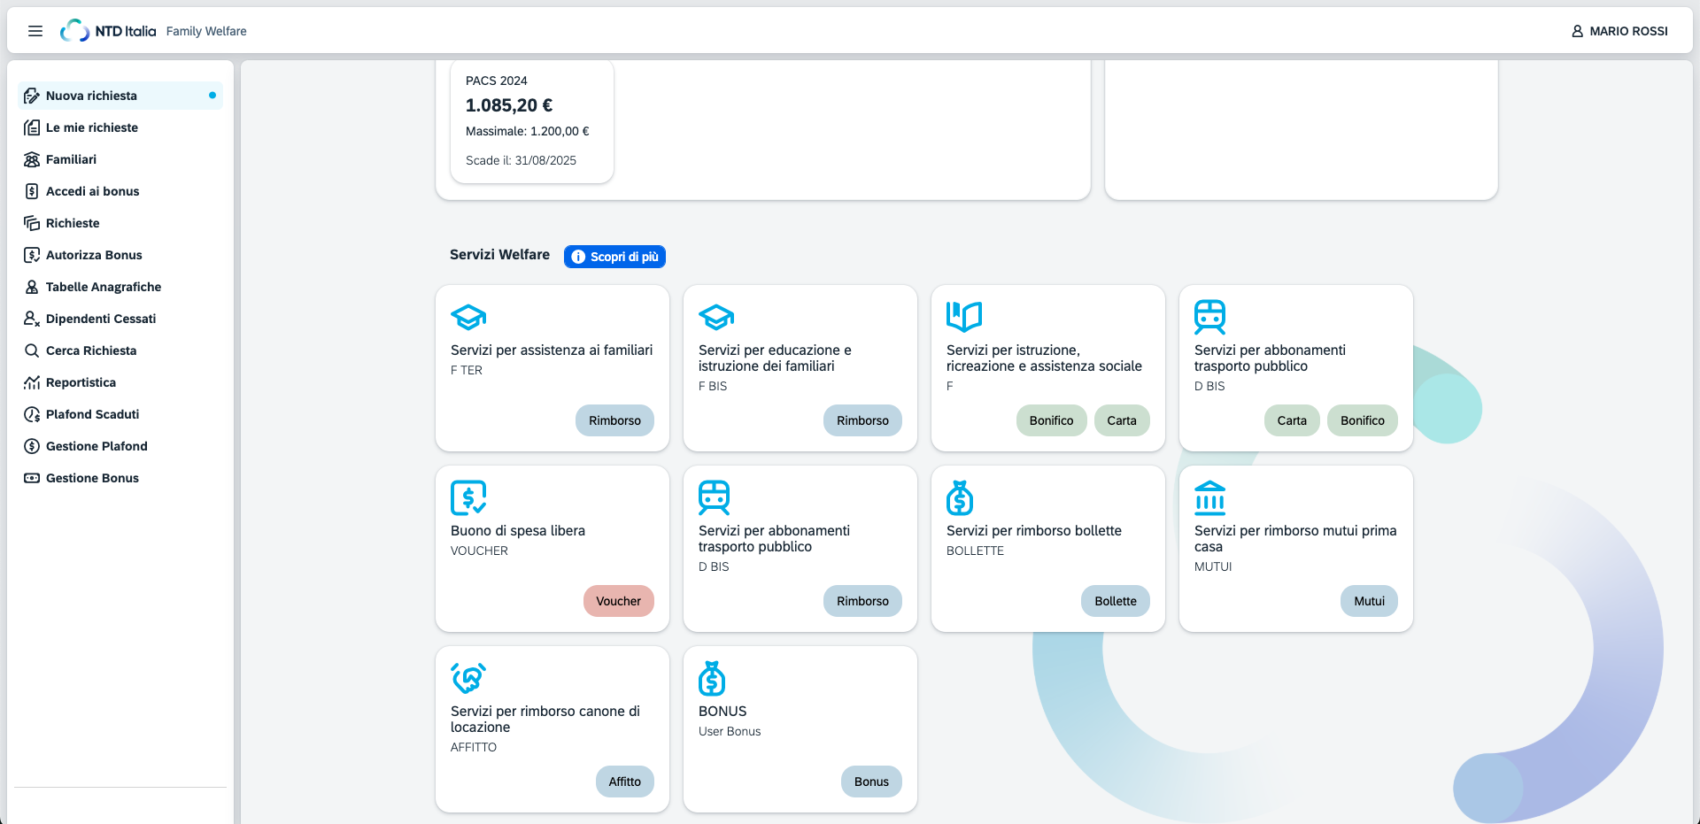Click the Familiari people icon
The image size is (1700, 824).
point(32,159)
